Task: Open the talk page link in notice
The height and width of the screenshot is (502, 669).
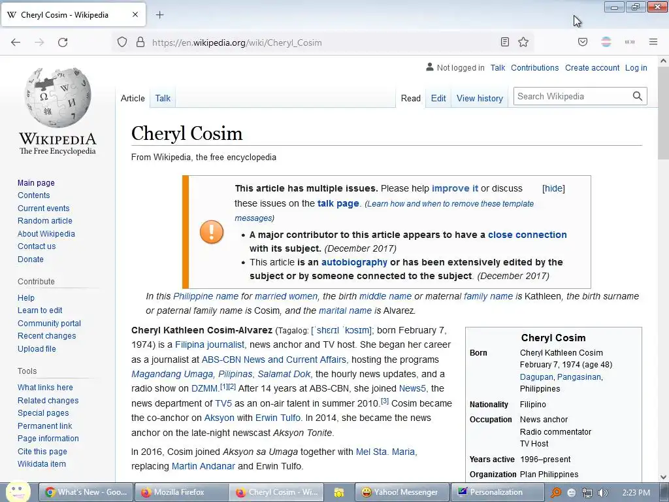Action: pyautogui.click(x=338, y=203)
